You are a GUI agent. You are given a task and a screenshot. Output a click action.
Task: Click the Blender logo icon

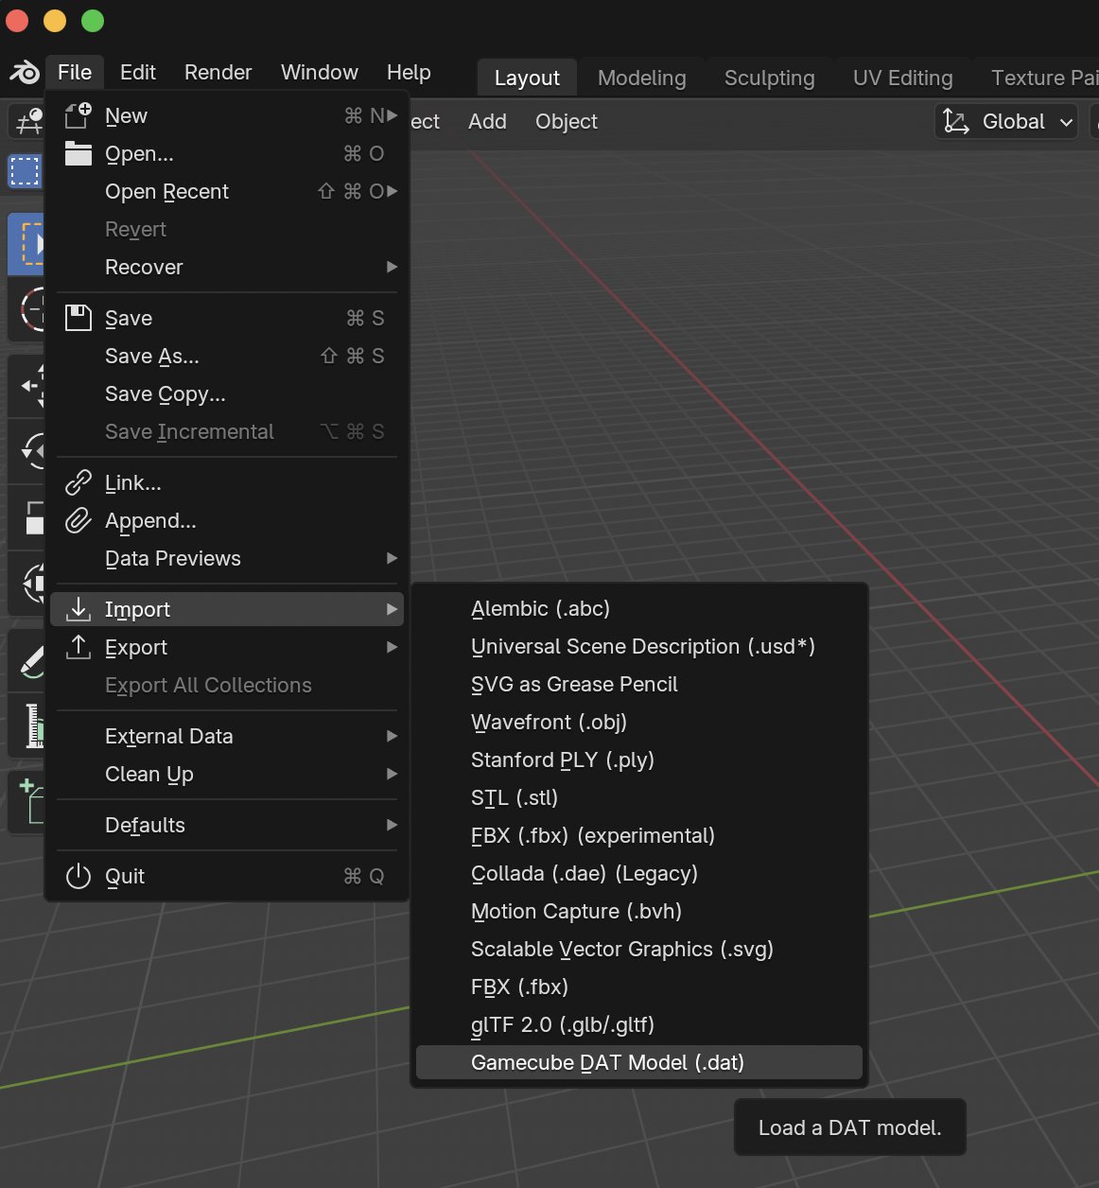pyautogui.click(x=25, y=72)
